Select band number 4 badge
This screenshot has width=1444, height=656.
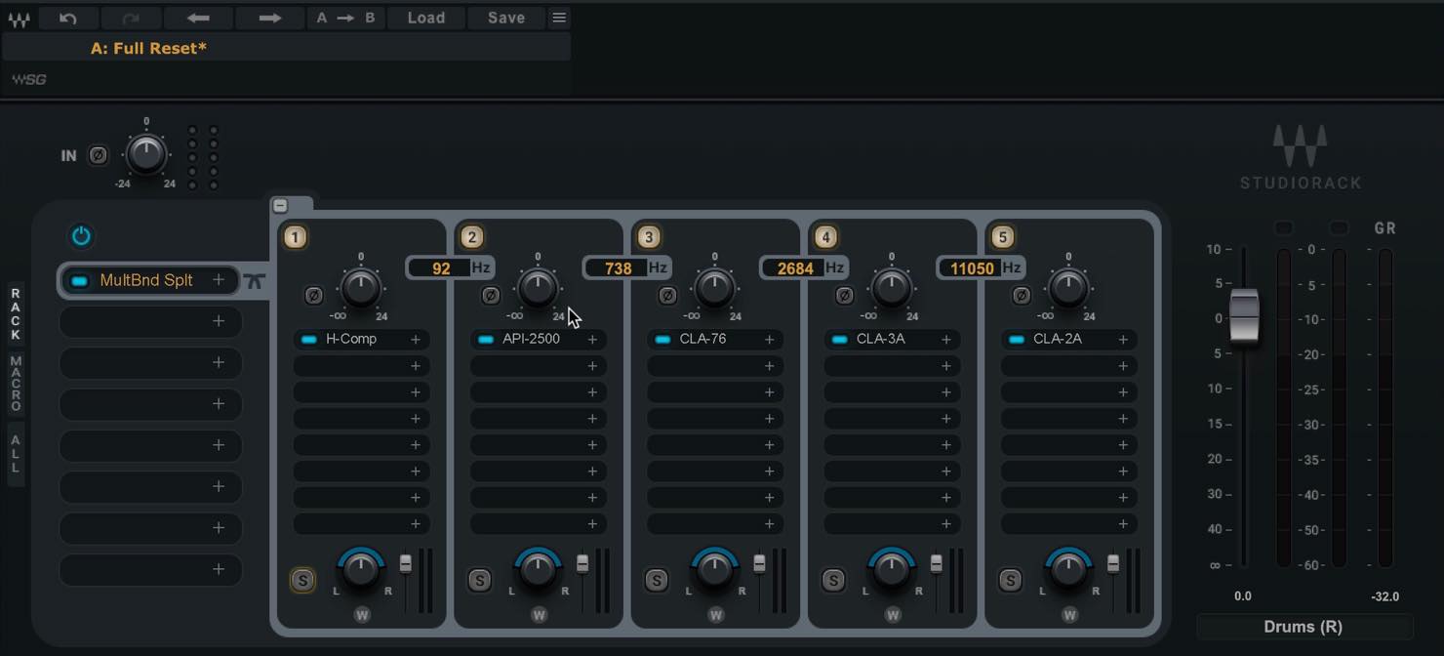826,237
